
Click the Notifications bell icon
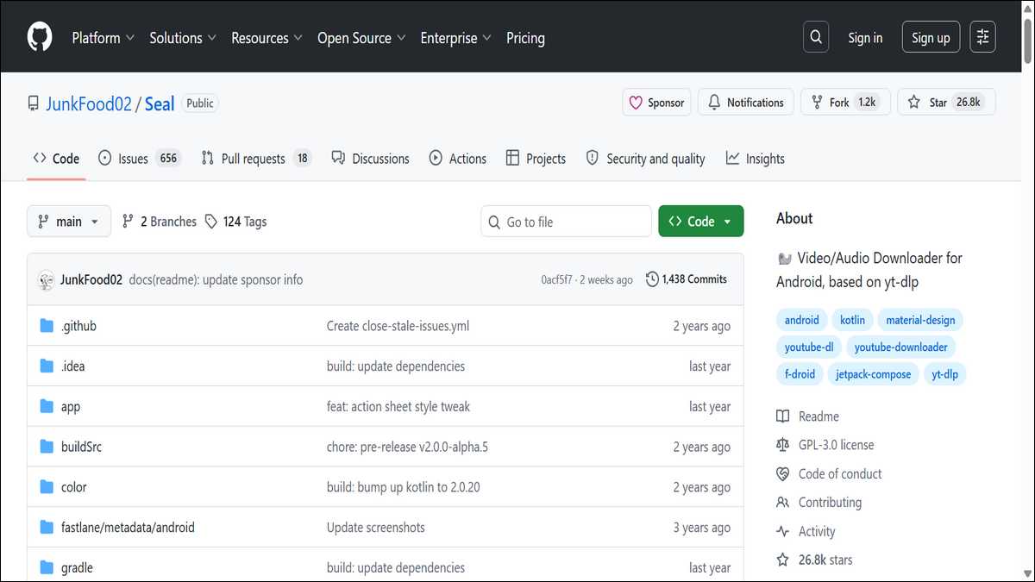click(714, 103)
